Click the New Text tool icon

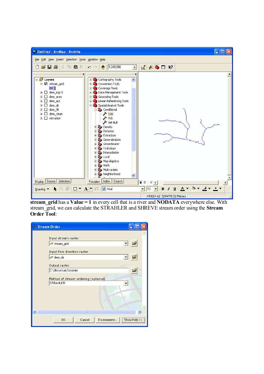click(86, 189)
